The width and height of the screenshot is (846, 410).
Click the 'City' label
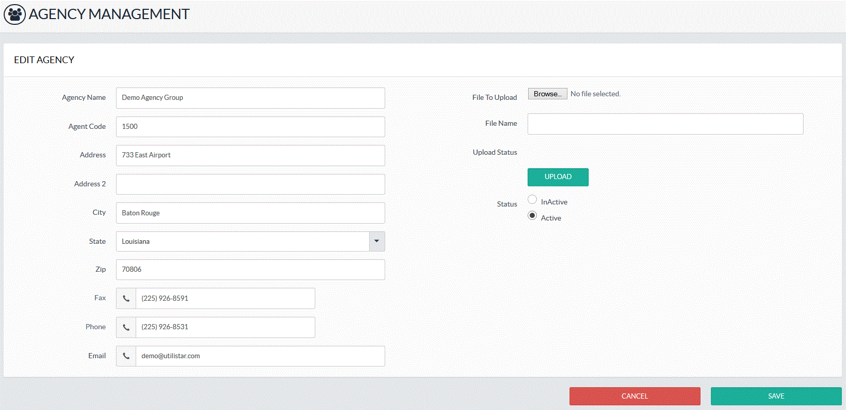[x=99, y=212]
